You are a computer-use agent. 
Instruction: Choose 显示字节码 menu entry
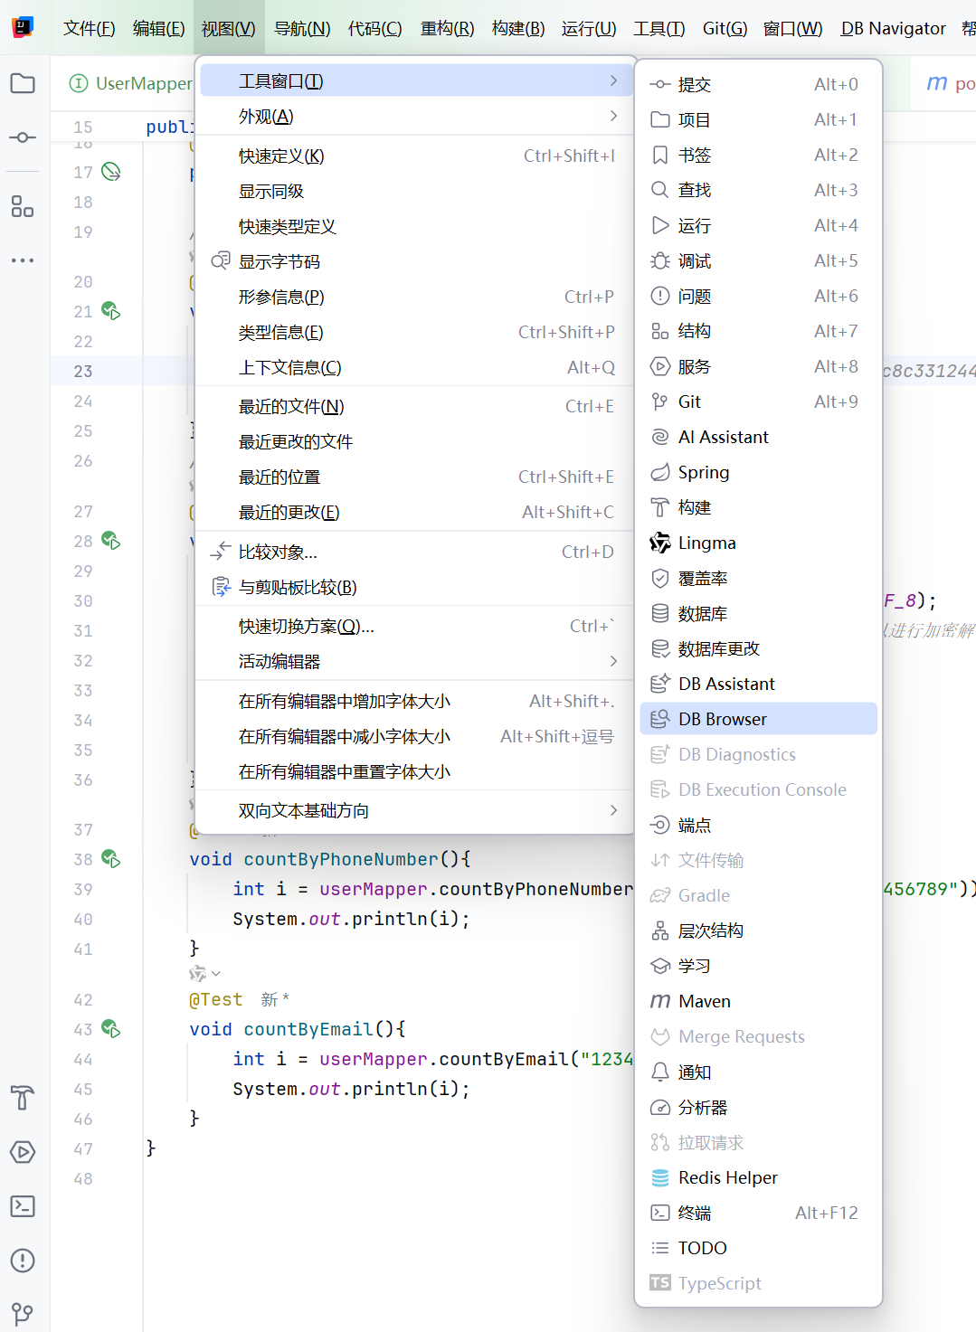tap(415, 261)
